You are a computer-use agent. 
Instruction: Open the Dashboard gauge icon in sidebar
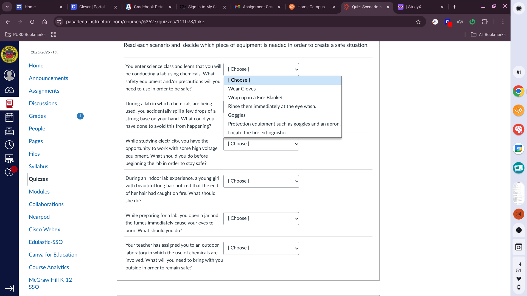tap(9, 90)
